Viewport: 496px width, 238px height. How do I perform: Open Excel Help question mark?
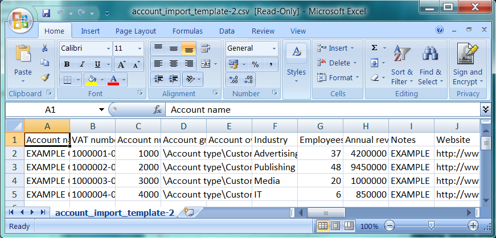[440, 30]
